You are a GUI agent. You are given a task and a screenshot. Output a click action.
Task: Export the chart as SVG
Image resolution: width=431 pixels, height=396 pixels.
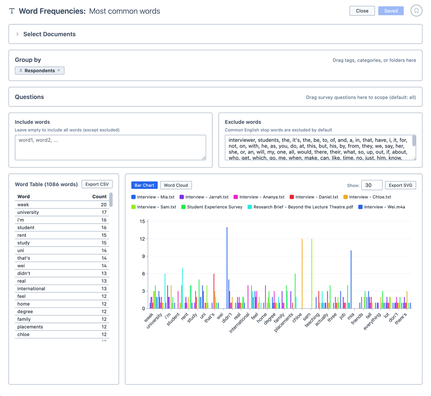point(400,185)
